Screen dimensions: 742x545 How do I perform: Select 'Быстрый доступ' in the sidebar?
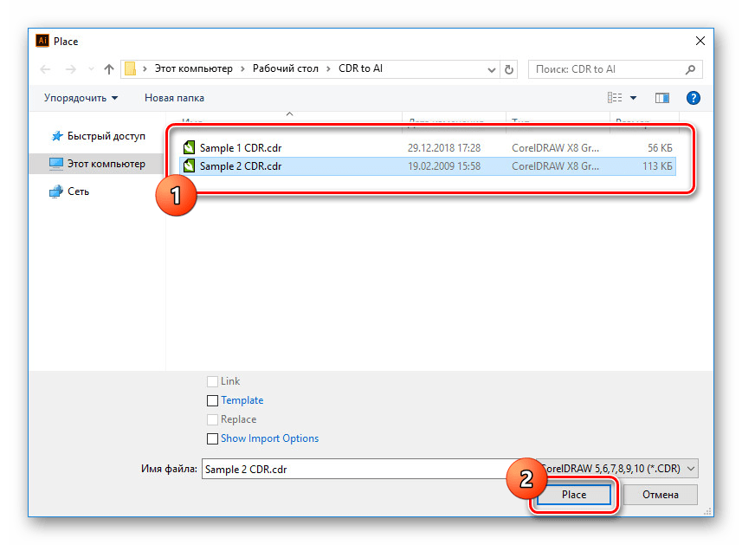pyautogui.click(x=98, y=136)
